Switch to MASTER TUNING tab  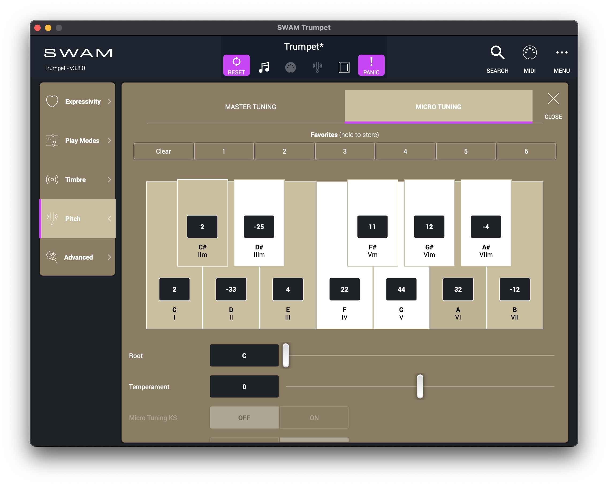250,107
